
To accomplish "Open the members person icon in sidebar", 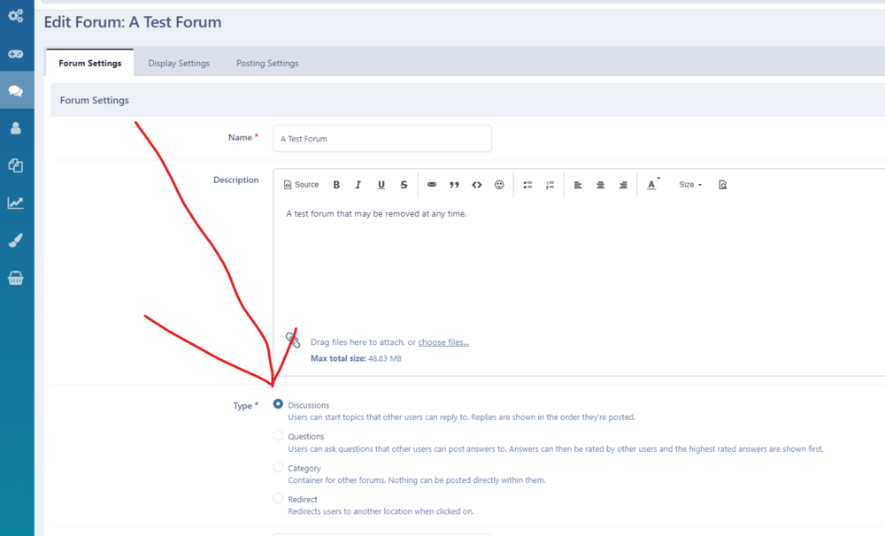I will click(x=16, y=128).
